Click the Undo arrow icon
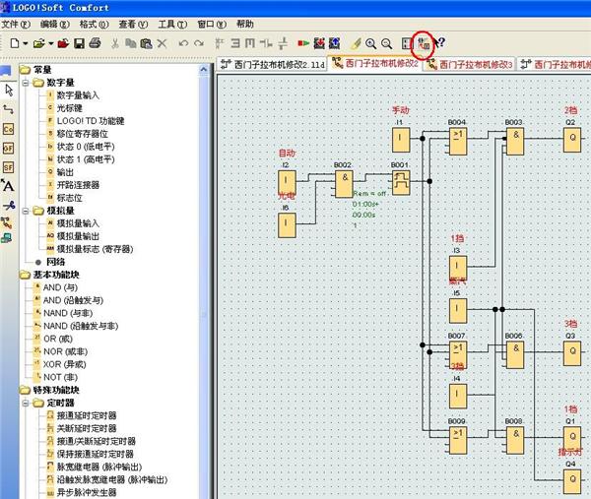591x499 pixels. point(183,43)
